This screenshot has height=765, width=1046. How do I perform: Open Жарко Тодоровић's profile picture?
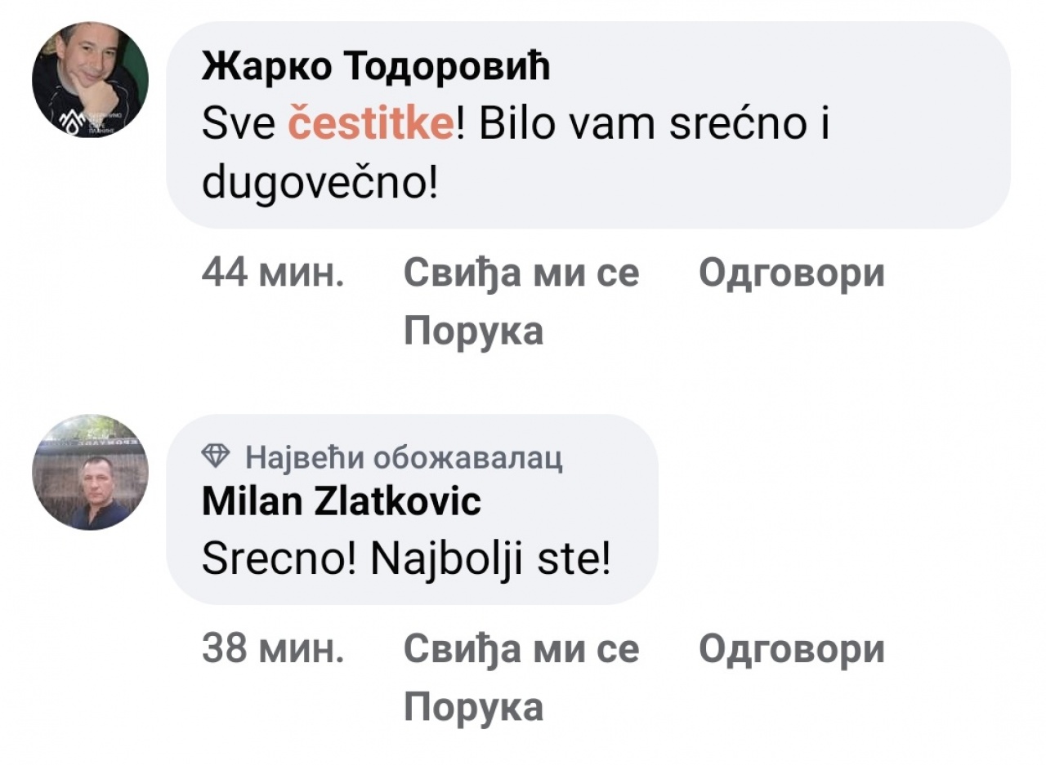(90, 80)
